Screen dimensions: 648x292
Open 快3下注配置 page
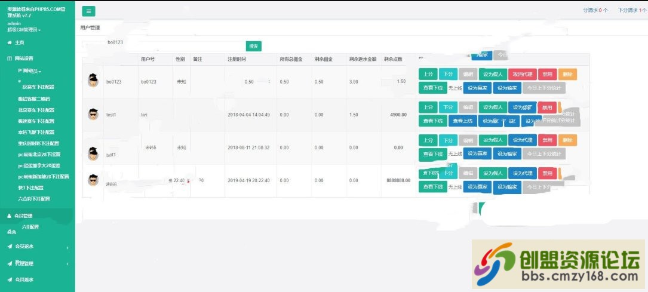click(30, 188)
